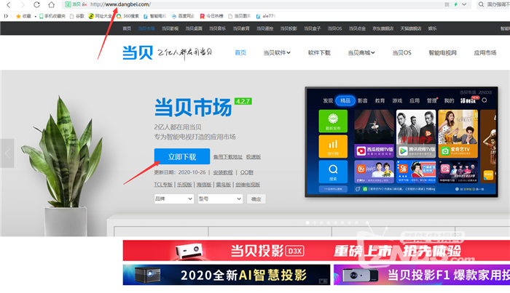Image resolution: width=510 pixels, height=293 pixels.
Task: Click the active white carousel dot
Action: (307, 222)
